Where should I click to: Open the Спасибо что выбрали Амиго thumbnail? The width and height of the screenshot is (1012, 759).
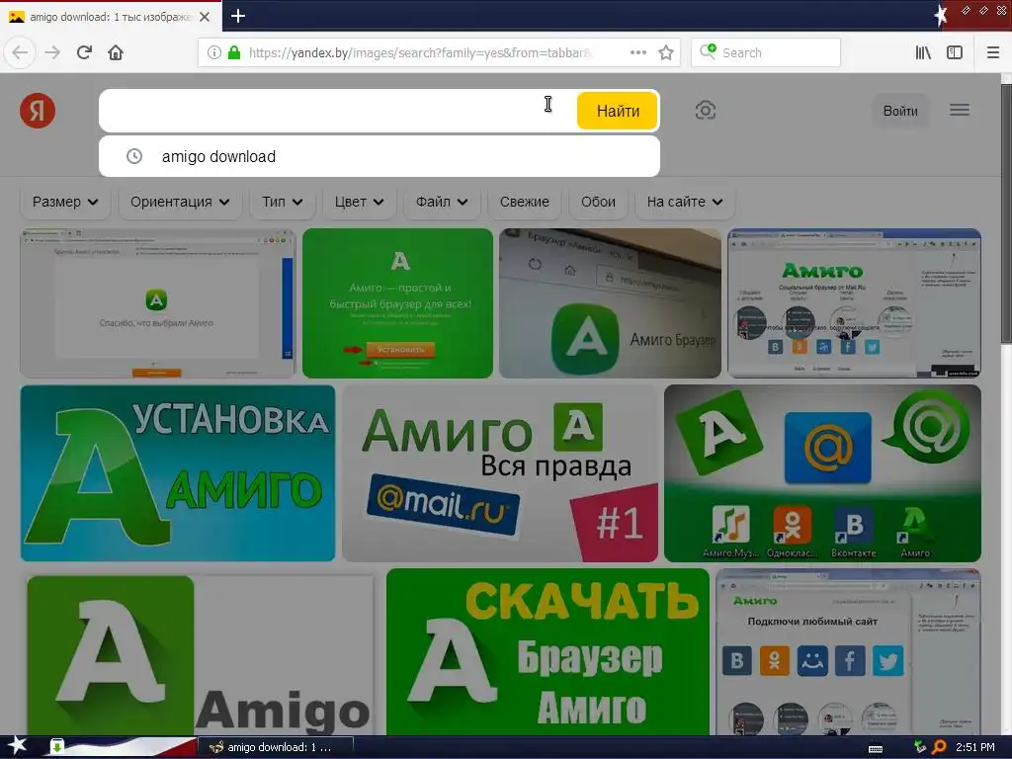pos(157,303)
